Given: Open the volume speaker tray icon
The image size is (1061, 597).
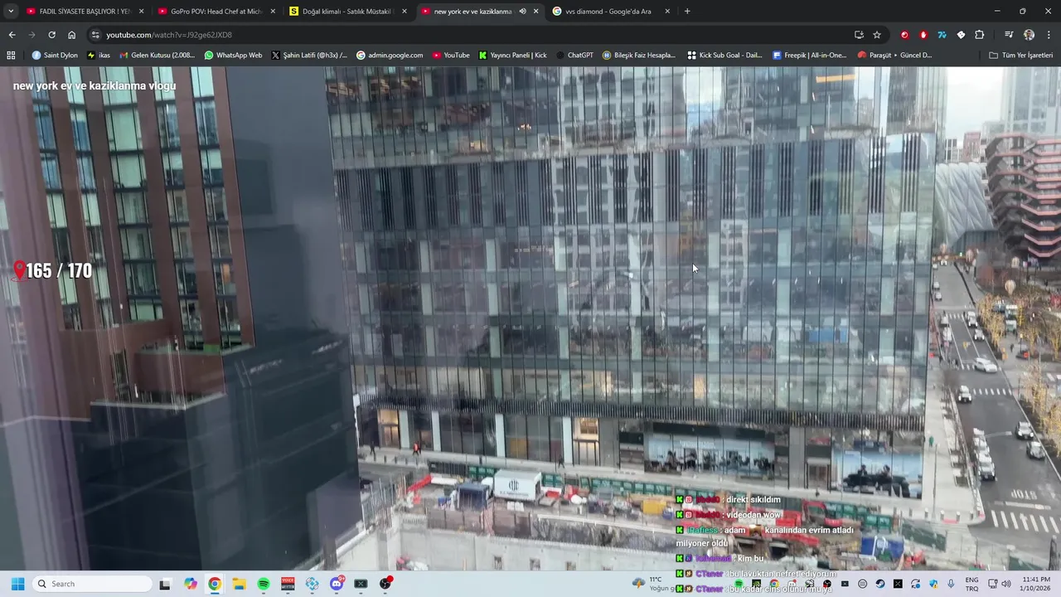Looking at the screenshot, I should click(1005, 584).
